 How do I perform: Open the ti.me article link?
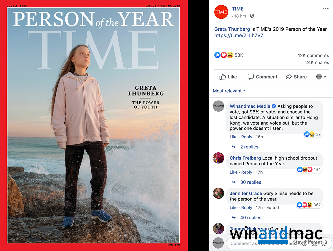(x=239, y=36)
